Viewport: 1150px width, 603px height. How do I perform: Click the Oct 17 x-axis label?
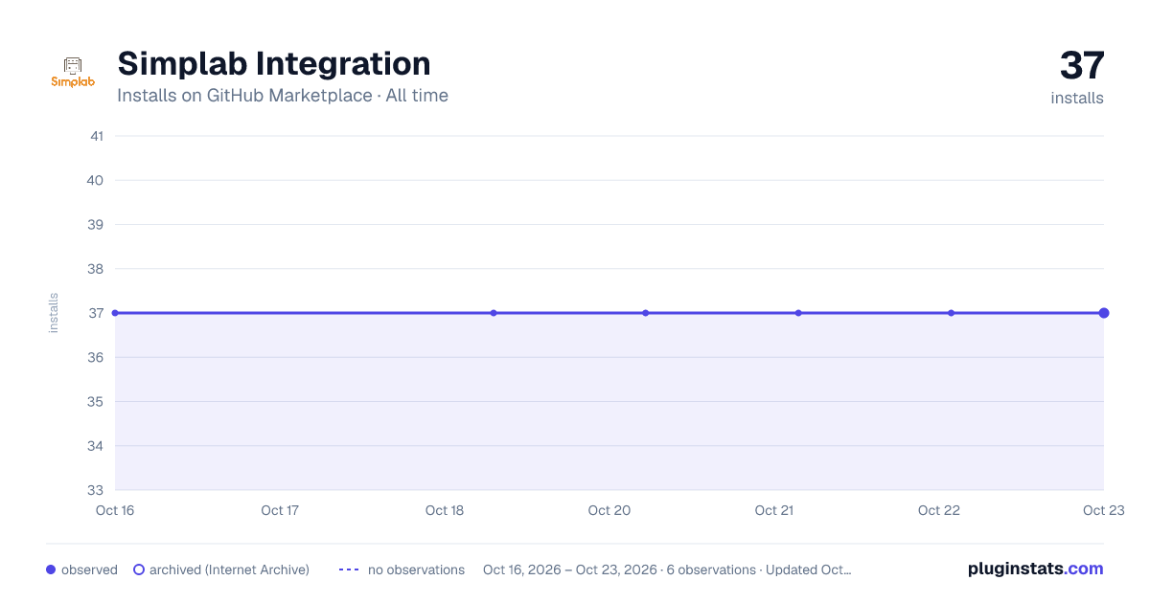tap(280, 510)
